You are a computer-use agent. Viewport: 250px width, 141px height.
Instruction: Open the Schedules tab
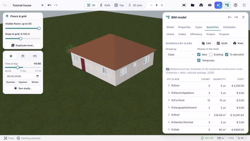tap(229, 27)
